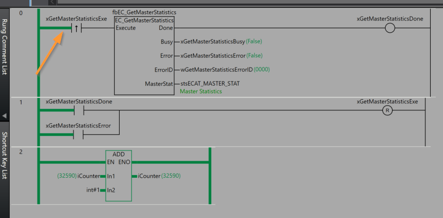Image resolution: width=443 pixels, height=218 pixels.
Task: Select rung number 1
Action: coord(20,102)
